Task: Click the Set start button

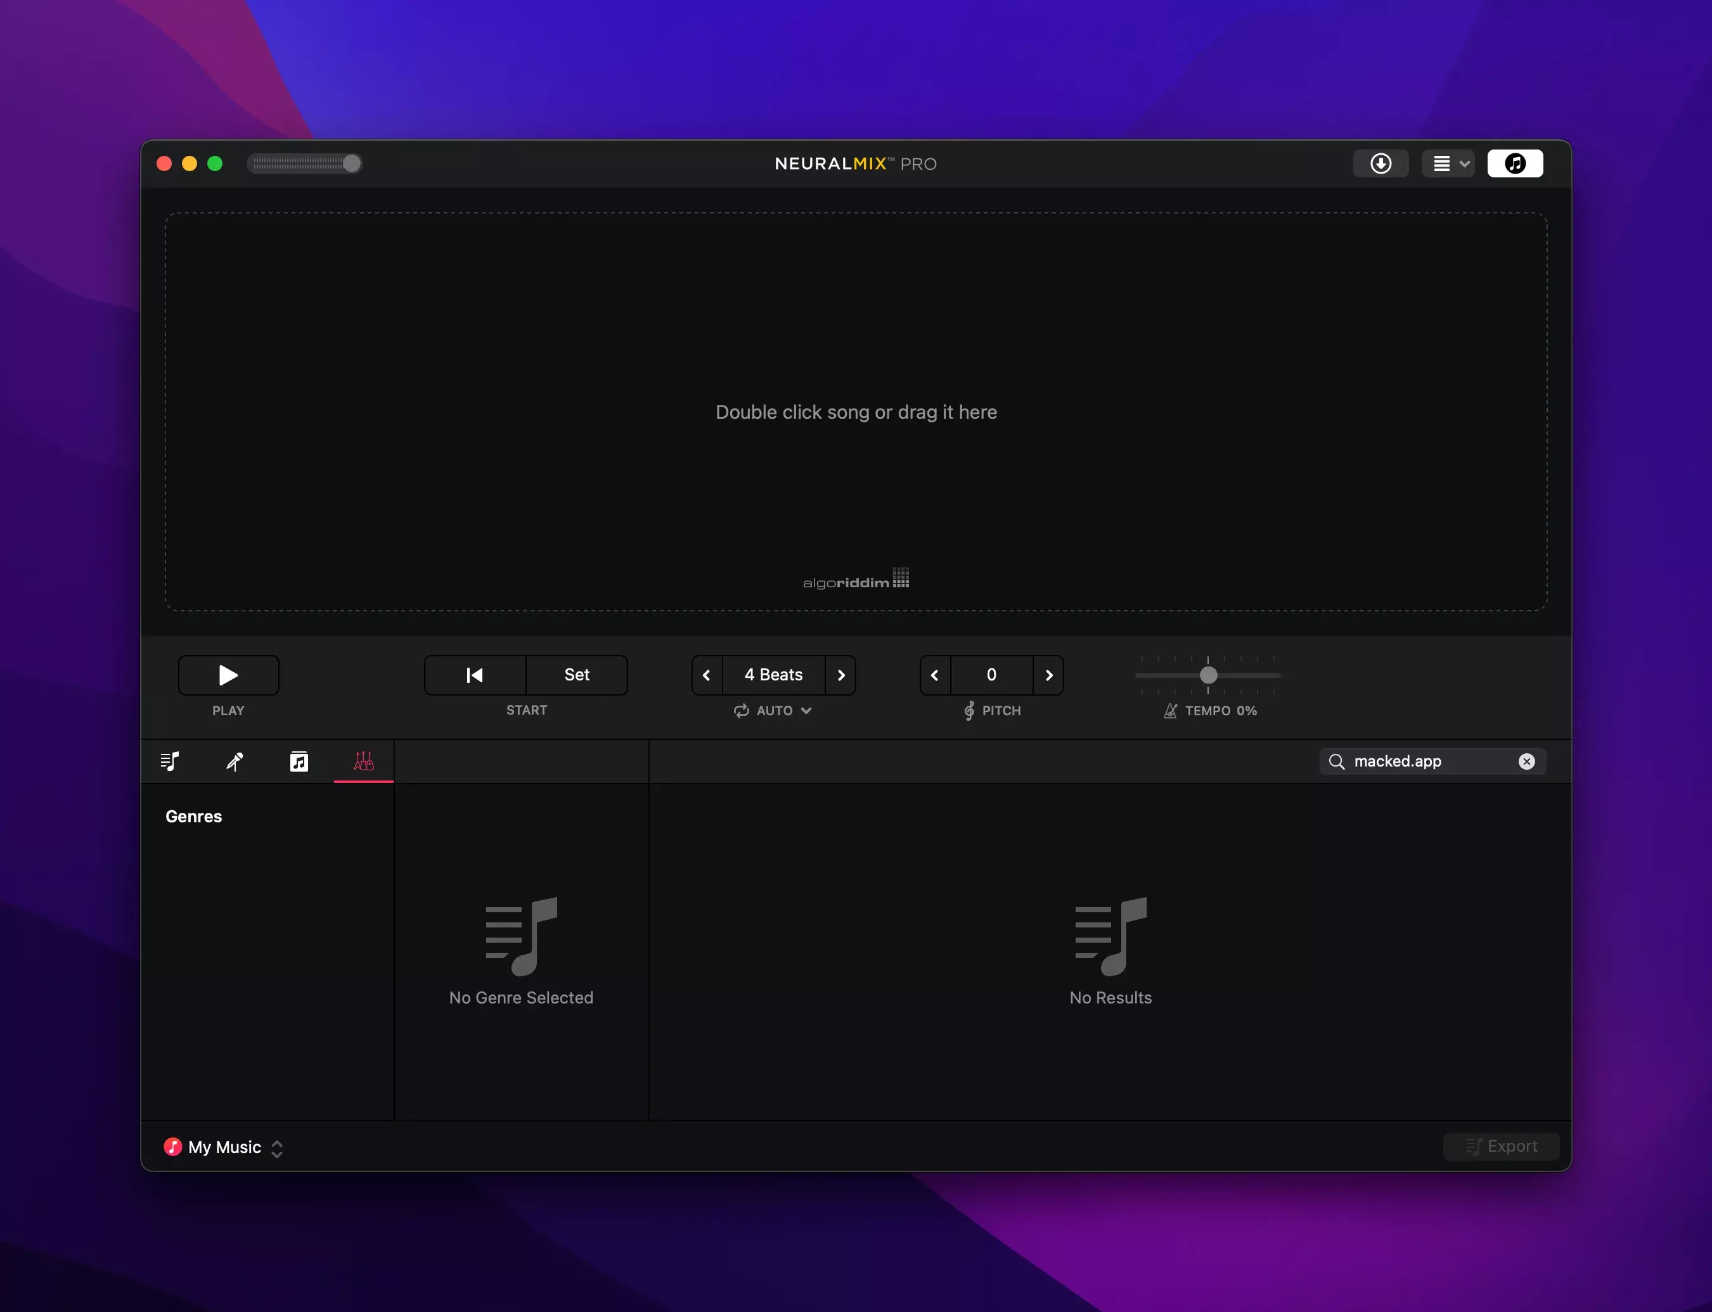Action: point(577,675)
